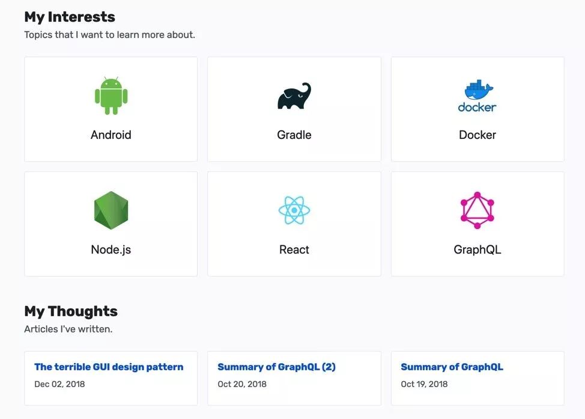Click the green Android robot icon

(111, 96)
